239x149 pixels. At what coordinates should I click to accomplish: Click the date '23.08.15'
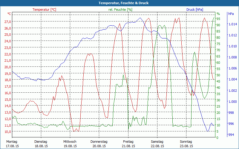(186, 146)
